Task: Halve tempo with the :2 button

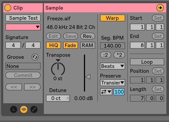Action: pos(106,55)
